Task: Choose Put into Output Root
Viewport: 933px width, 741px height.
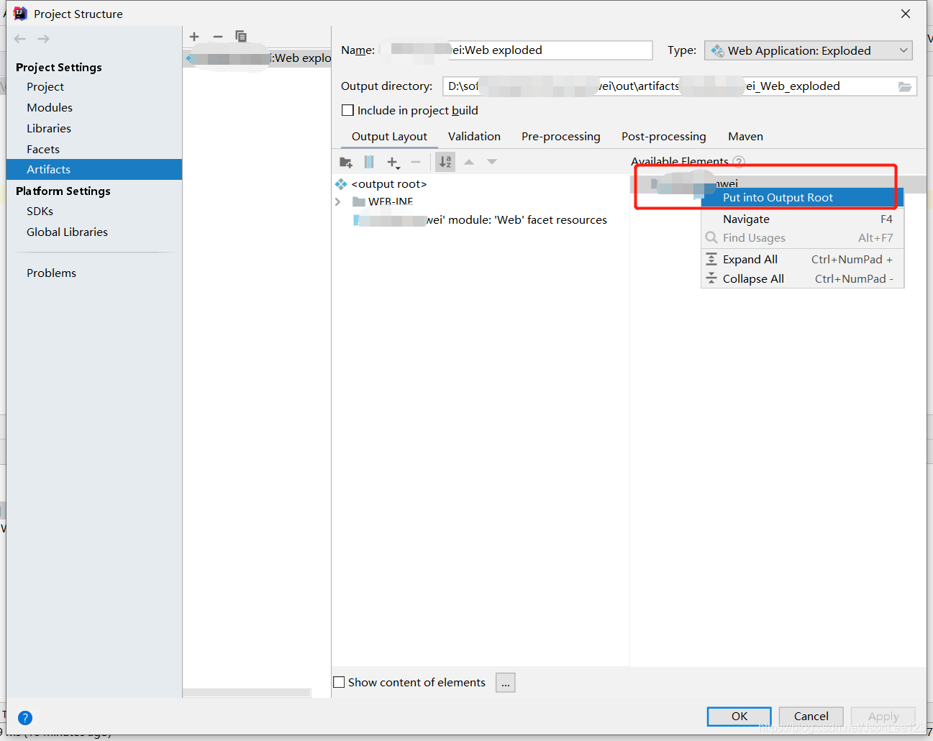Action: pyautogui.click(x=802, y=198)
